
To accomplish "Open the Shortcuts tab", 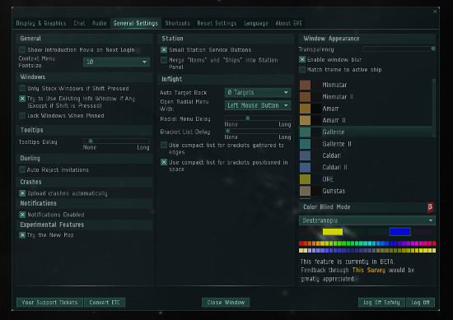I will [x=177, y=23].
